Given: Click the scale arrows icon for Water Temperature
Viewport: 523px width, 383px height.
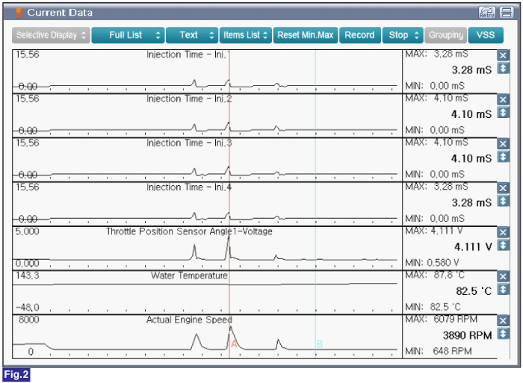Looking at the screenshot, I should pyautogui.click(x=503, y=290).
